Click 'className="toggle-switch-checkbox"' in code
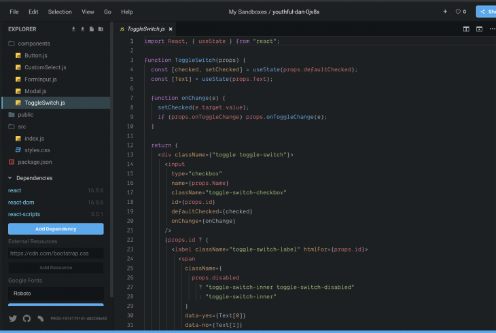The image size is (496, 333). click(x=229, y=192)
